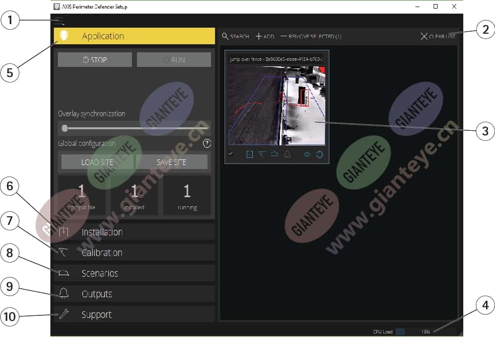The image size is (495, 337).
Task: Open the Support section
Action: point(134,314)
